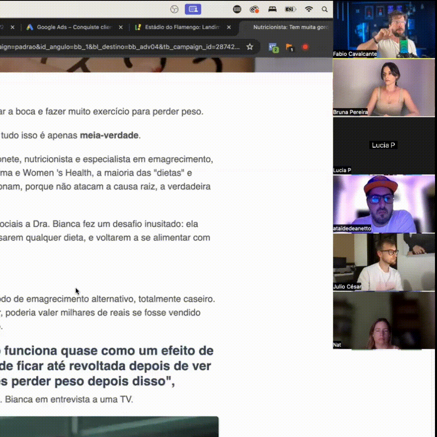Click the Wi-Fi icon in the menu bar
This screenshot has width=437, height=437.
tap(309, 9)
